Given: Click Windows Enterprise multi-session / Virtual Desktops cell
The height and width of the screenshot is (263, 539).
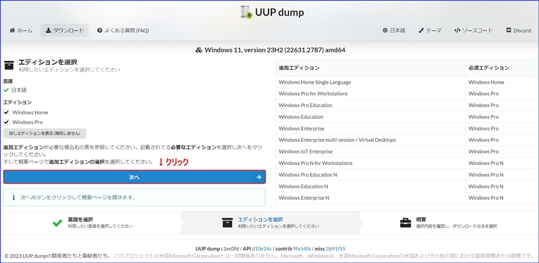Looking at the screenshot, I should (x=371, y=140).
